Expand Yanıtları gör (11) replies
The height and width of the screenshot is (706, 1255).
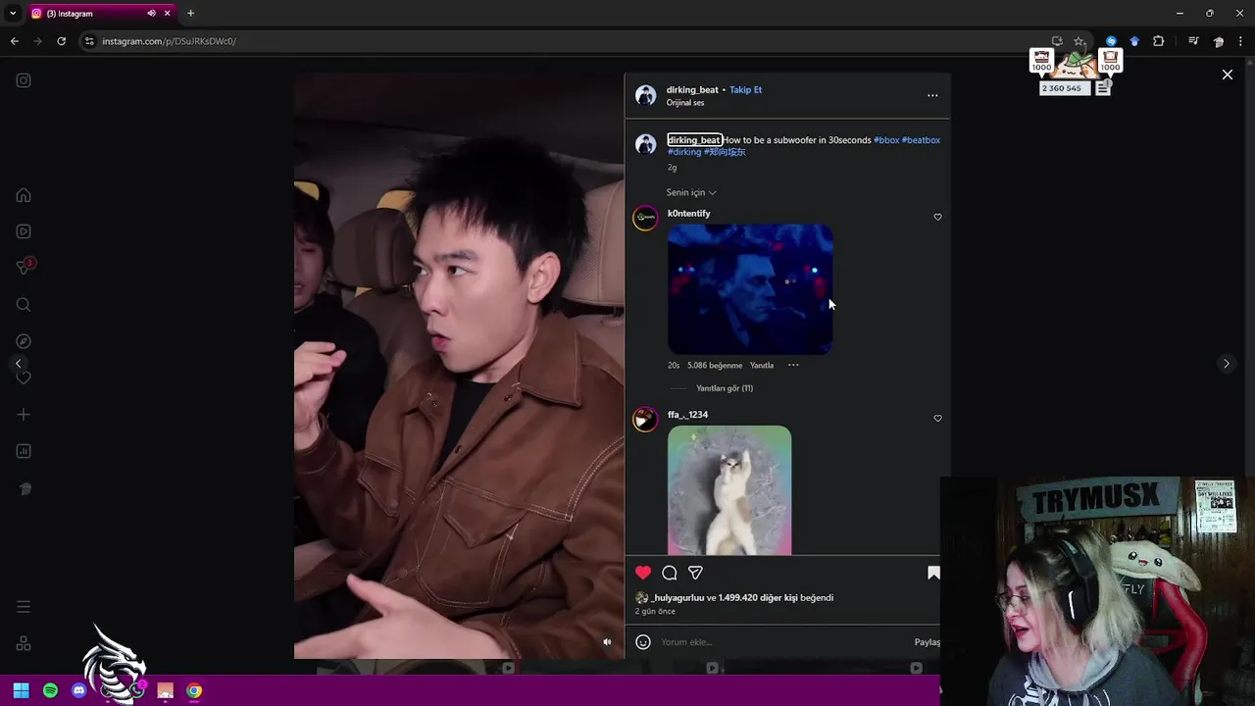pyautogui.click(x=725, y=388)
